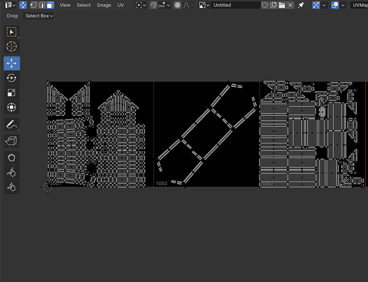Toggle UV sync selection
This screenshot has width=368, height=282.
(23, 5)
